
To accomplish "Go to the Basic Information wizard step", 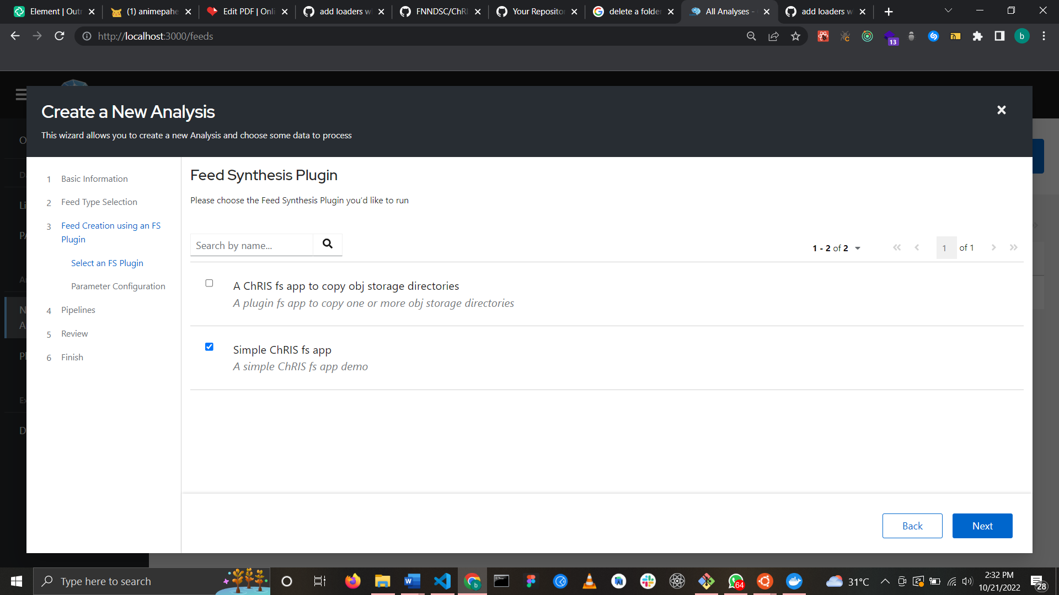I will [94, 179].
